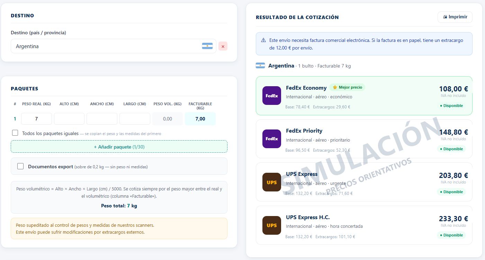Screen dimensions: 485x260
Task: Click the 'UPS Express H.C.' service name
Action: pos(308,217)
